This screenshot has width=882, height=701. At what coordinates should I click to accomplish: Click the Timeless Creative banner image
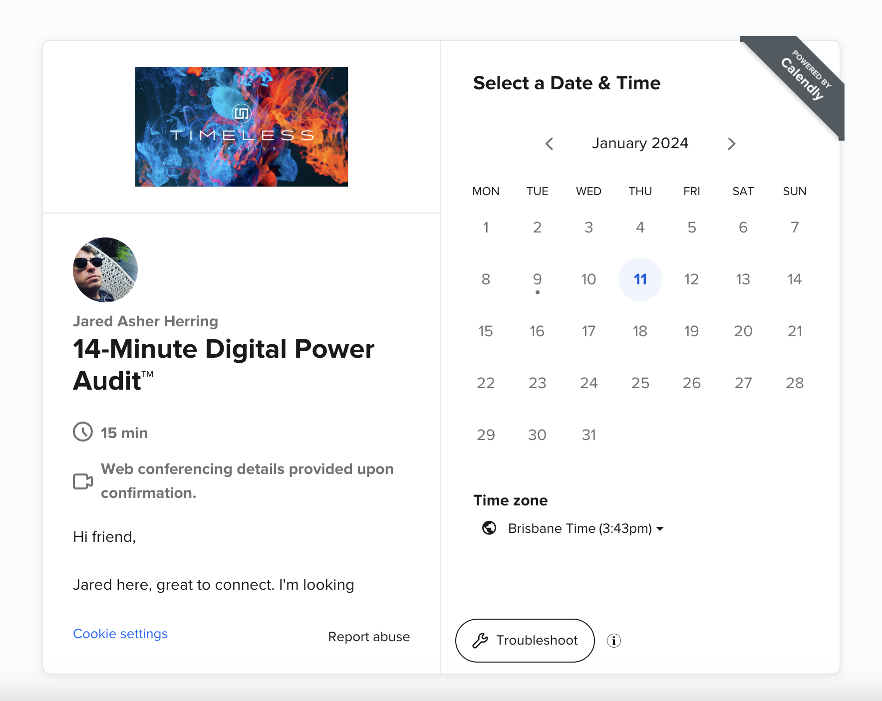point(242,127)
